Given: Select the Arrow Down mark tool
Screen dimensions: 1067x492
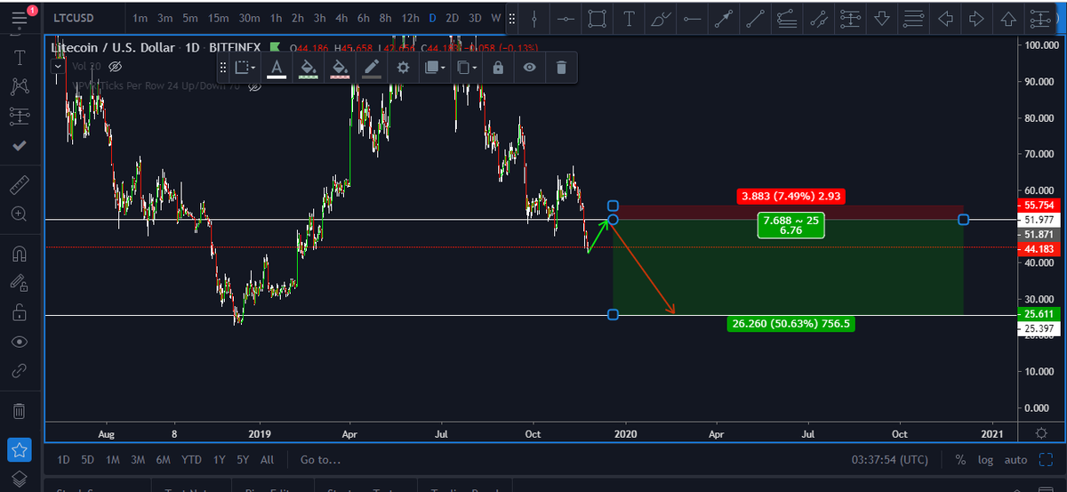Looking at the screenshot, I should click(x=881, y=18).
